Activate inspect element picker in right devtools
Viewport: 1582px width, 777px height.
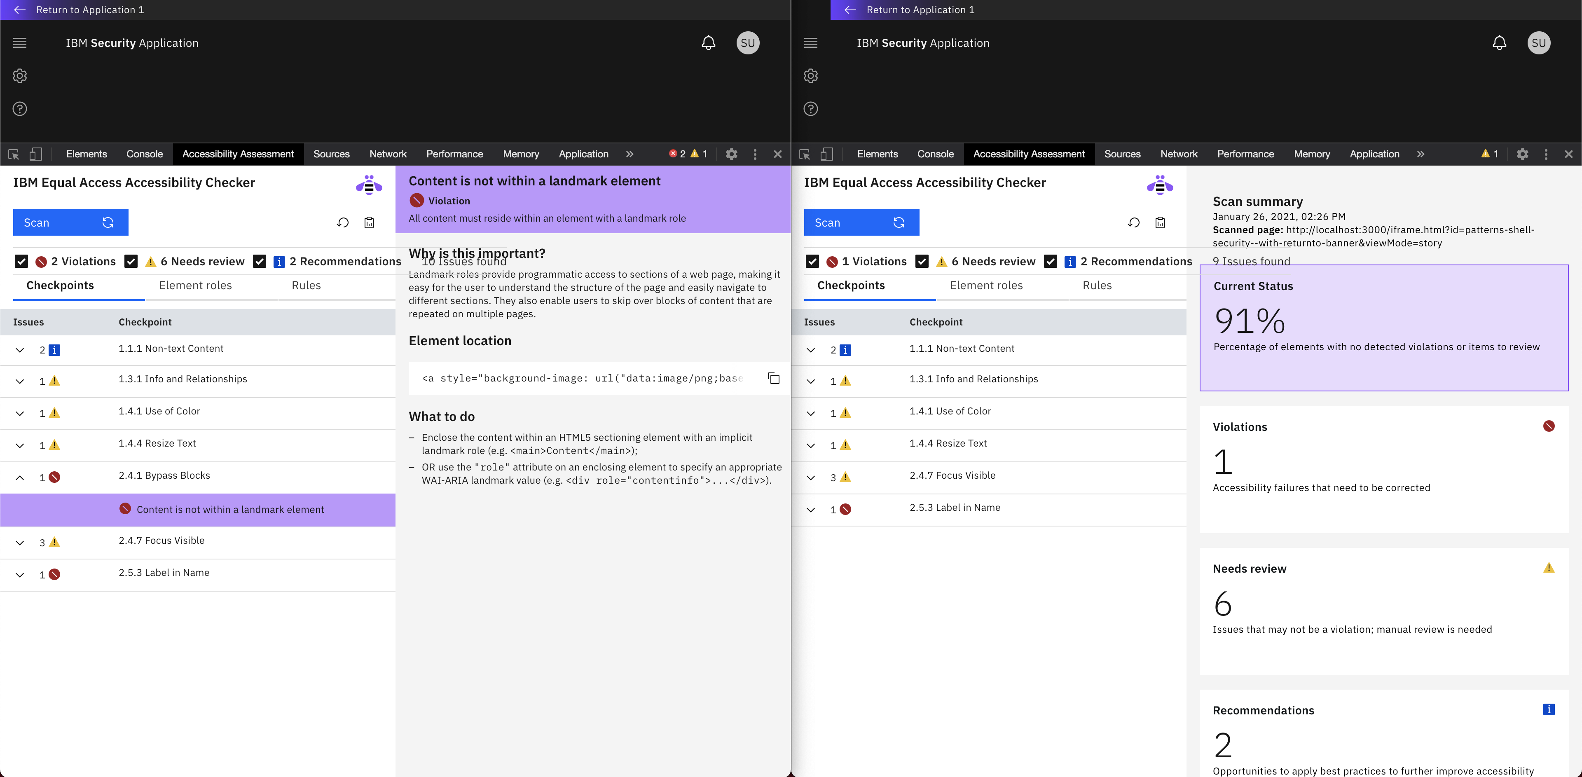[805, 154]
